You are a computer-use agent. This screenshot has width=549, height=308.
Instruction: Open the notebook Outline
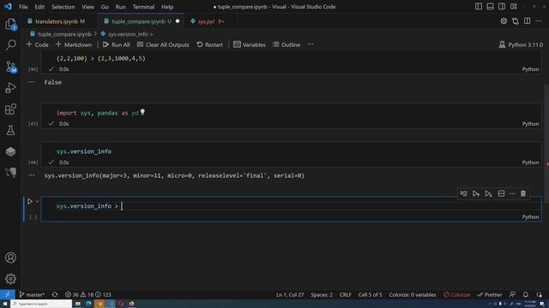pos(287,44)
